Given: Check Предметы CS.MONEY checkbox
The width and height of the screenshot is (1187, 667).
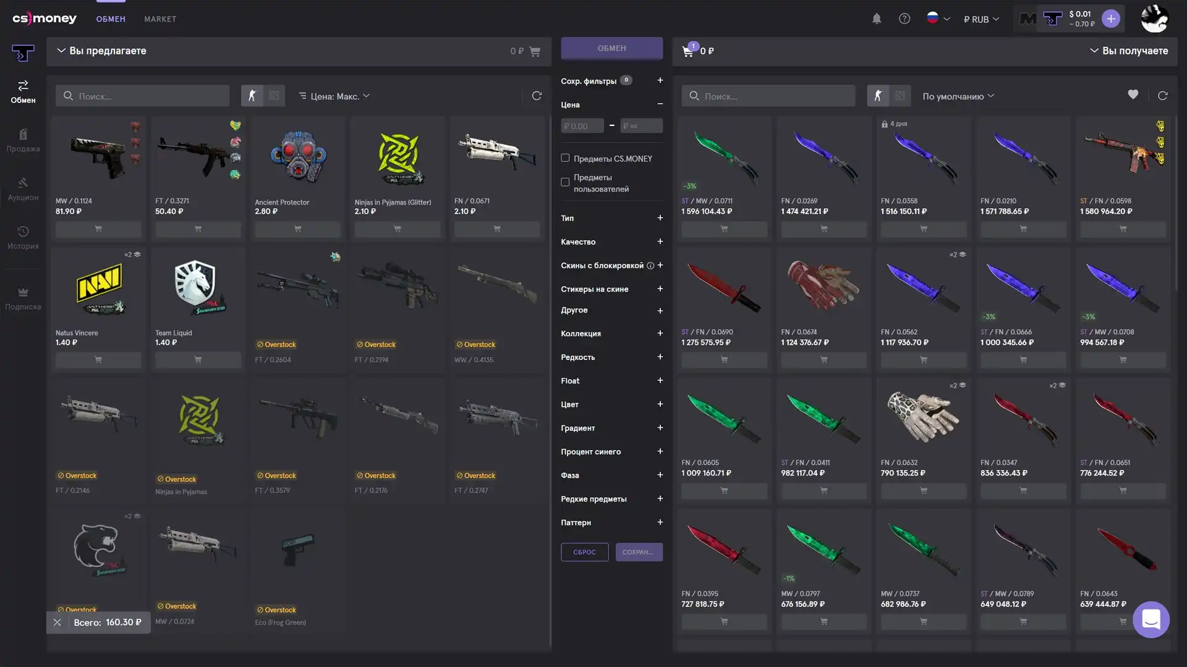Looking at the screenshot, I should pos(565,158).
